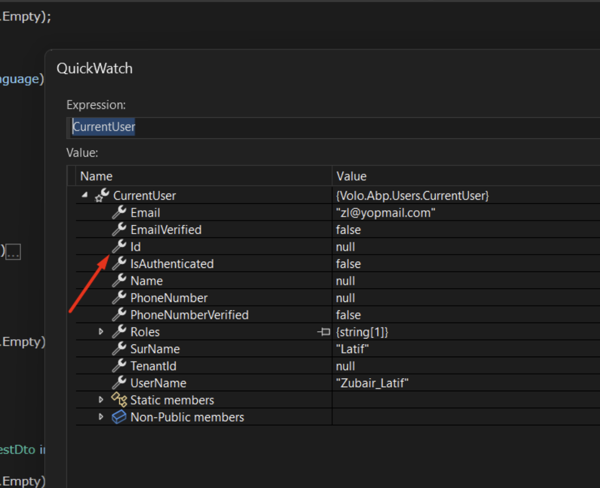Click the wrench icon beside Email
Viewport: 600px width, 488px height.
pyautogui.click(x=119, y=213)
